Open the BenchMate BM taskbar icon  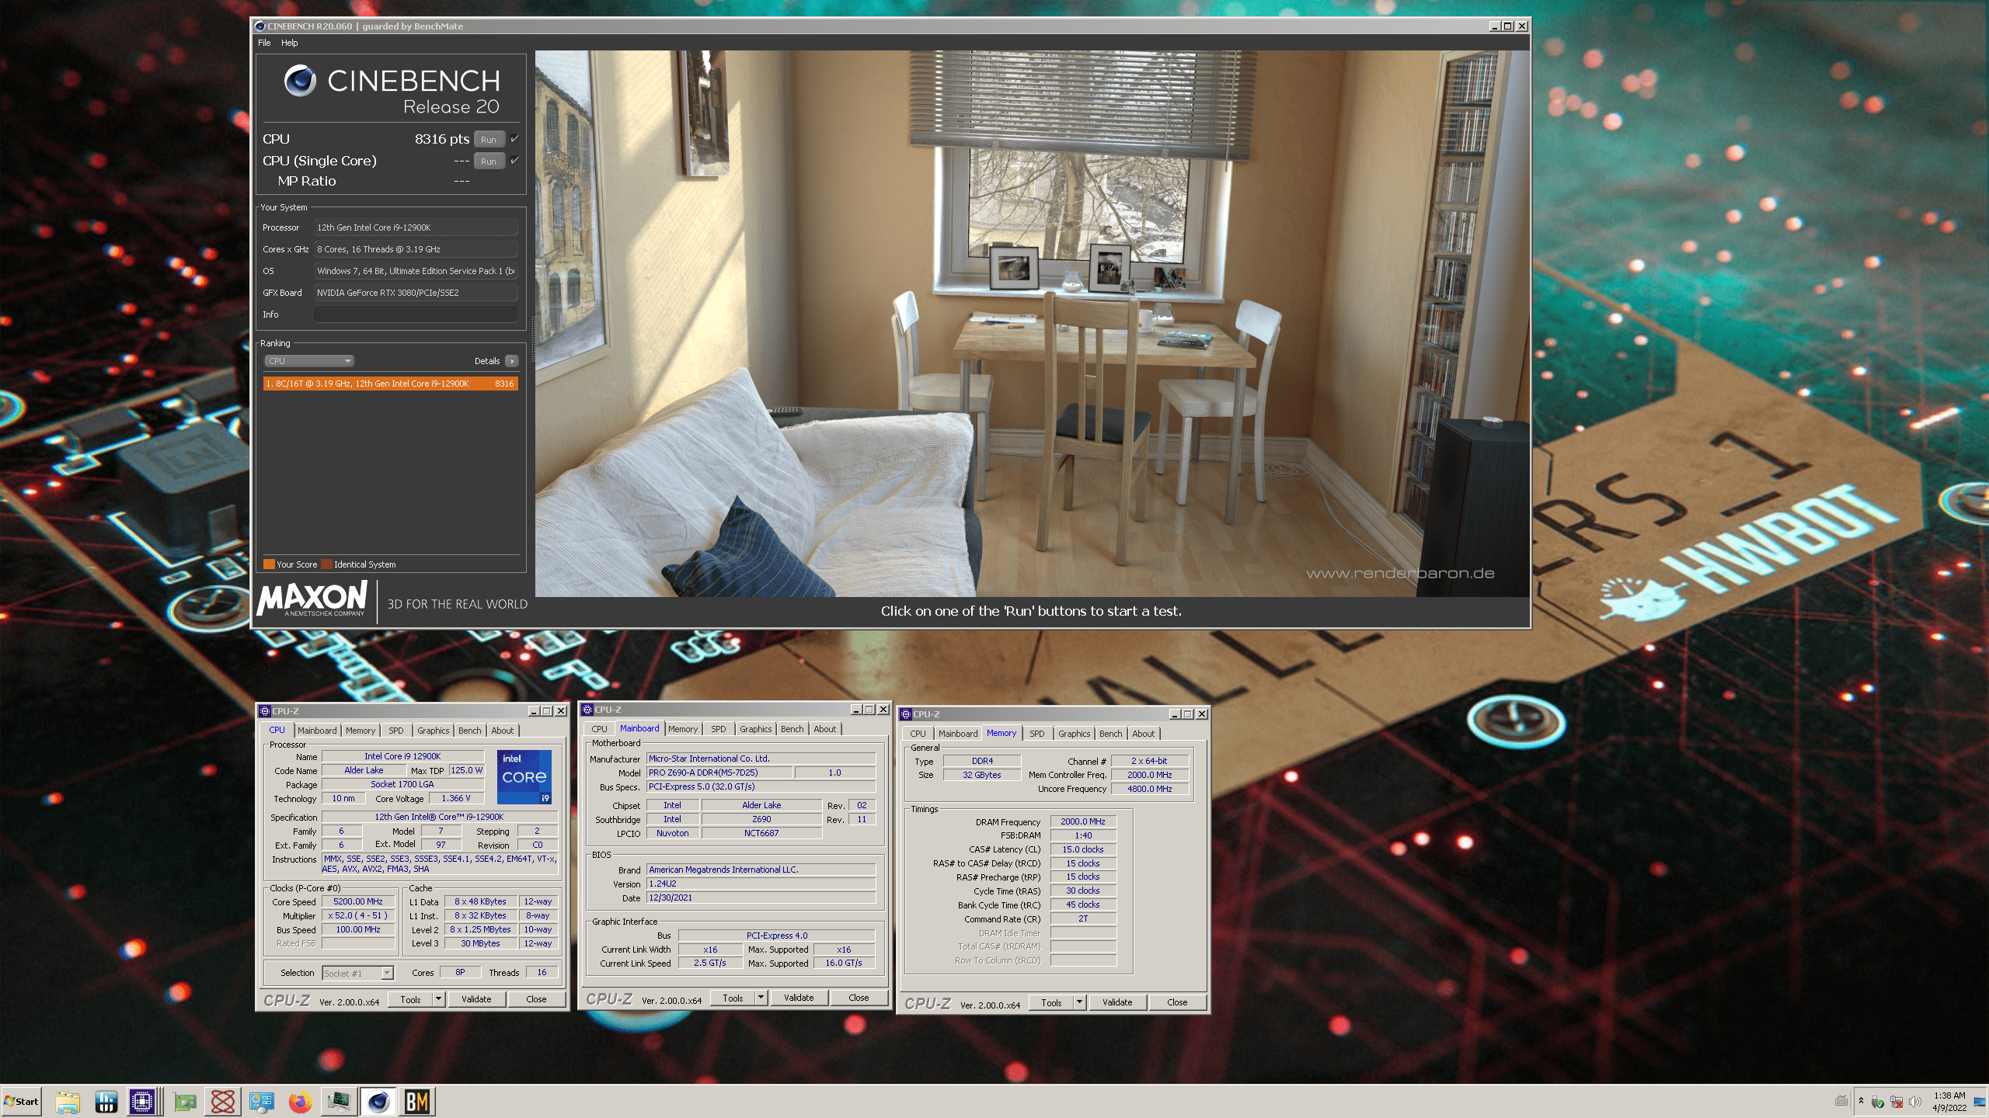(x=417, y=1102)
